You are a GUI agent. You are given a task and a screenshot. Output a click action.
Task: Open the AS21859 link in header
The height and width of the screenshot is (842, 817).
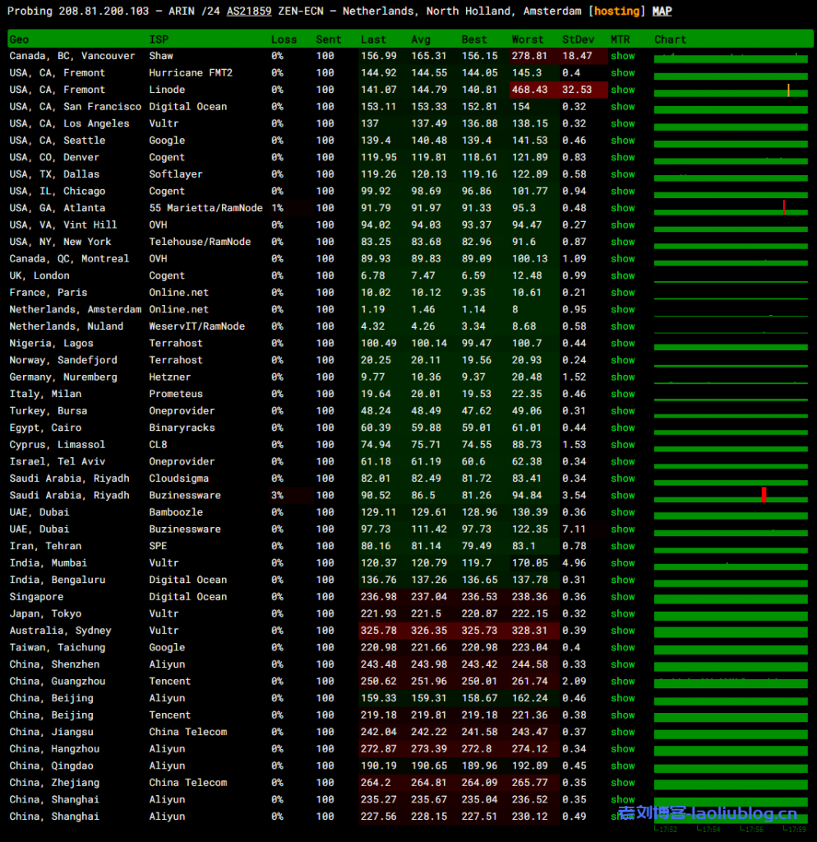(x=250, y=11)
